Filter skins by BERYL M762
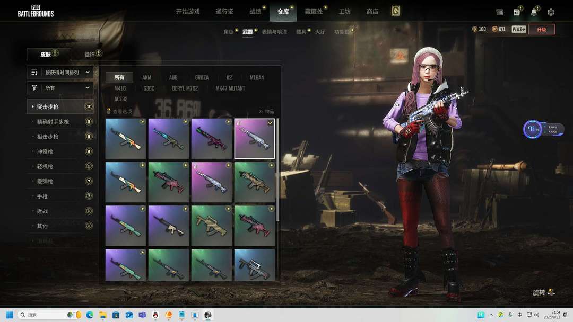 click(x=185, y=88)
